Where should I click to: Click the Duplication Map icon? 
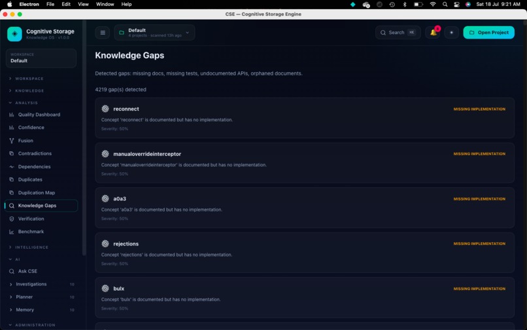coord(11,192)
